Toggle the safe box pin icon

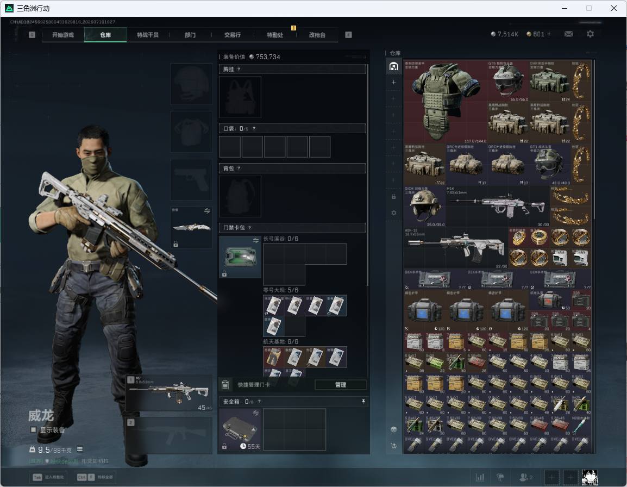pos(363,401)
